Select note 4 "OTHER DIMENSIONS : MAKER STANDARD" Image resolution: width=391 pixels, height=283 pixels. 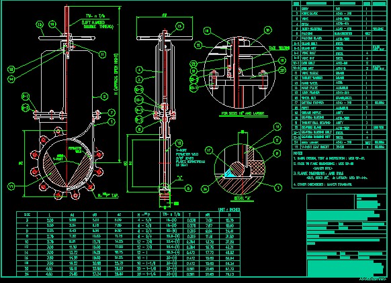pos(322,184)
